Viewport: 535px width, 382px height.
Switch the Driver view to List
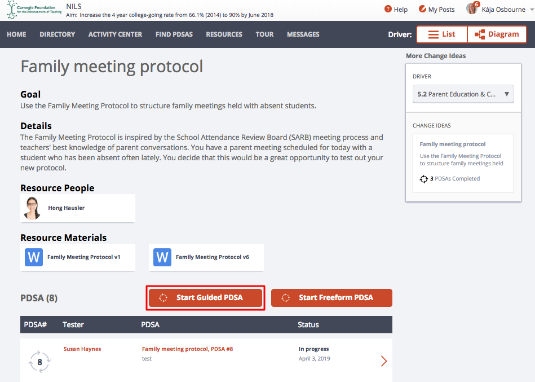coord(442,34)
